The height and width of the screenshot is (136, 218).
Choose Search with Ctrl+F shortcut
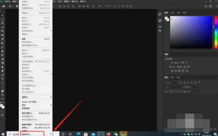tap(35, 39)
